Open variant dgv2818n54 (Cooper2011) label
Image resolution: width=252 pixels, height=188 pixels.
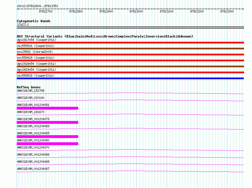click(x=37, y=64)
